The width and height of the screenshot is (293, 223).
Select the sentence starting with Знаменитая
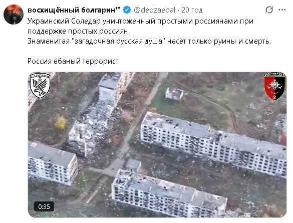pyautogui.click(x=149, y=41)
